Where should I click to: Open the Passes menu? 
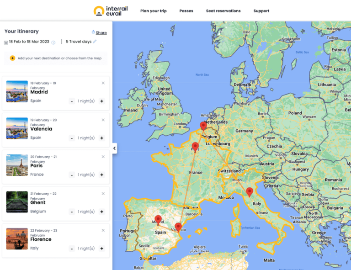(x=186, y=11)
